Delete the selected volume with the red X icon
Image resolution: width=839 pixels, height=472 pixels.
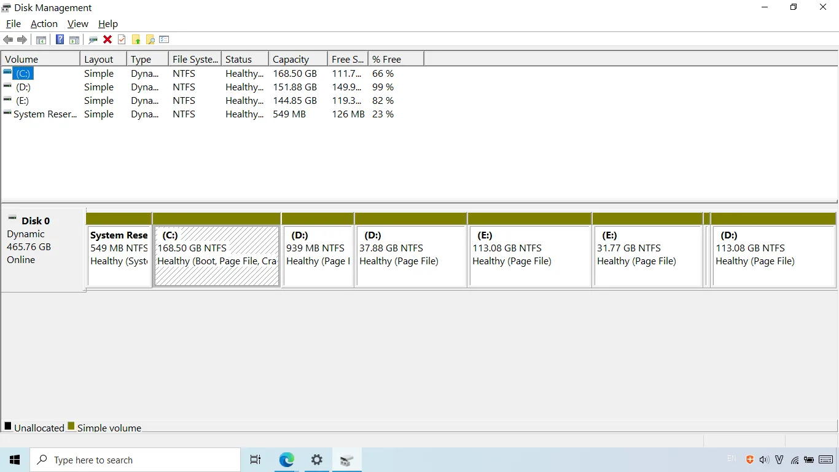point(107,39)
